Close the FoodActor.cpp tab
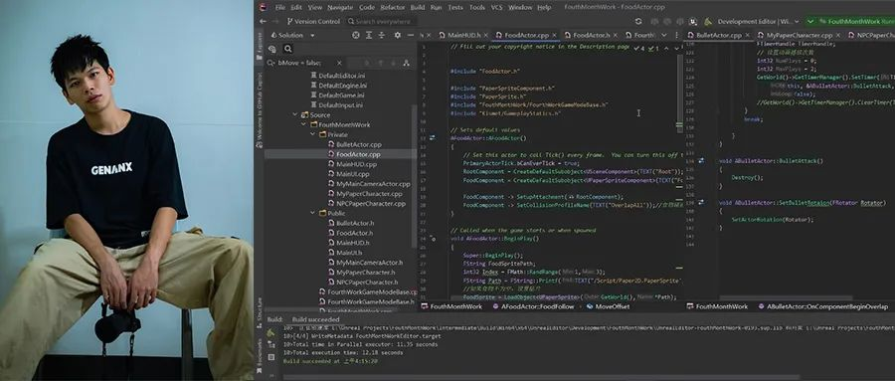 pyautogui.click(x=554, y=35)
